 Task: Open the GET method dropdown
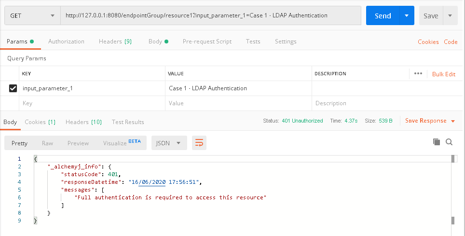[x=32, y=16]
